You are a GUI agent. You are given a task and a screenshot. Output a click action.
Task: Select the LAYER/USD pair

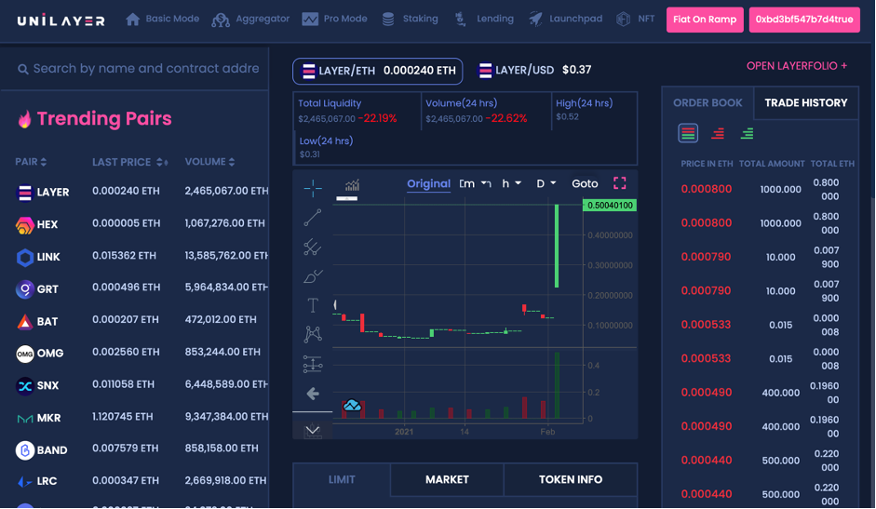click(x=534, y=70)
